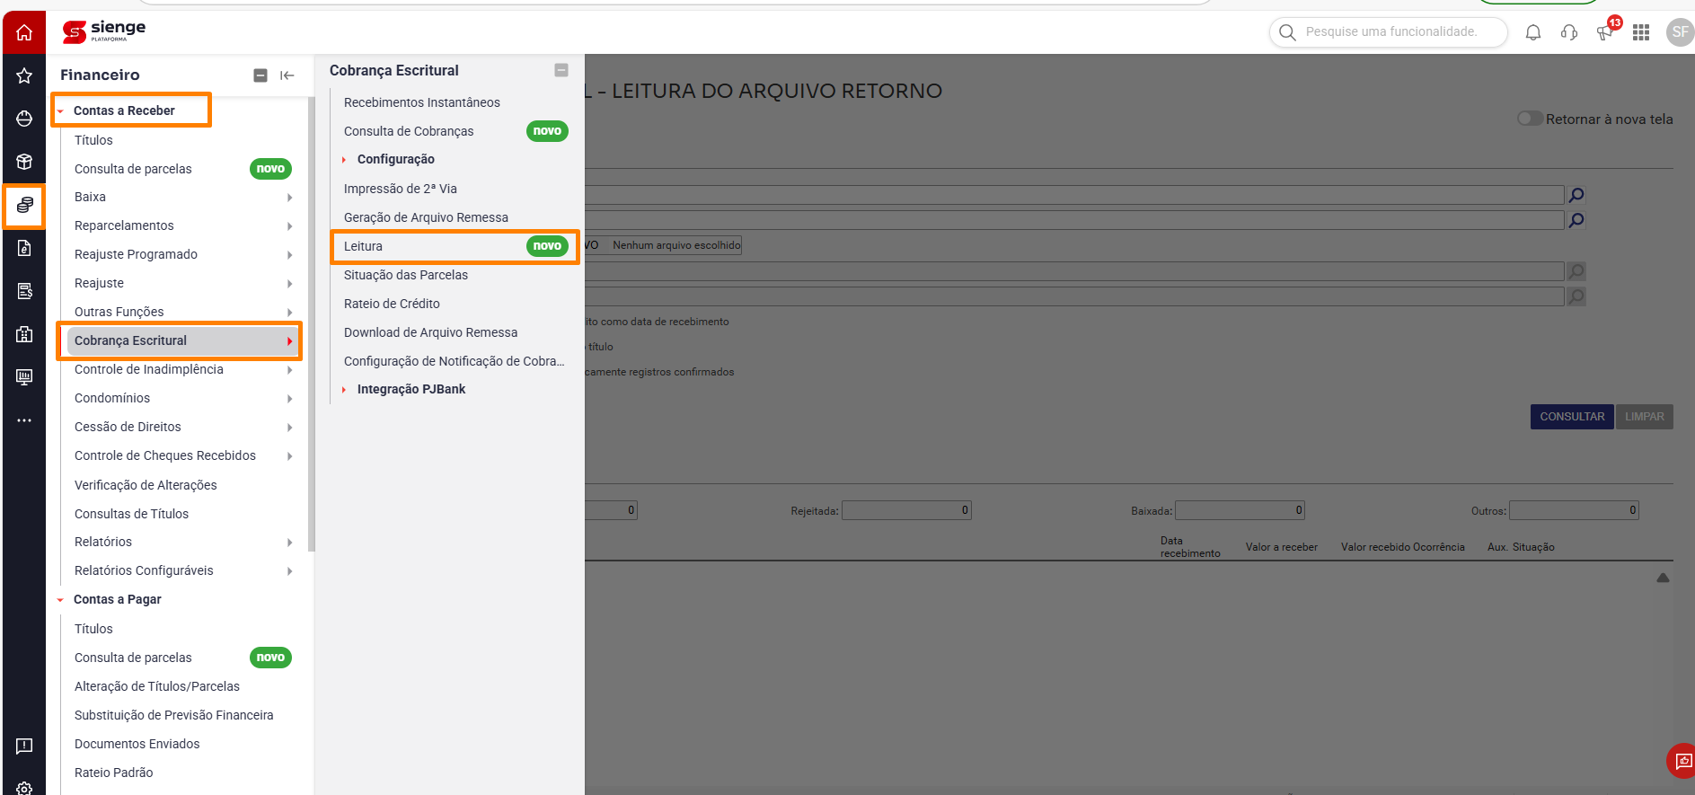Open Consulta de Cobranças
This screenshot has height=795, width=1695.
[409, 131]
